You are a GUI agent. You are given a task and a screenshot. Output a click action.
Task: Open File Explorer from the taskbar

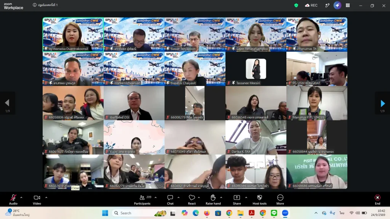(x=240, y=213)
